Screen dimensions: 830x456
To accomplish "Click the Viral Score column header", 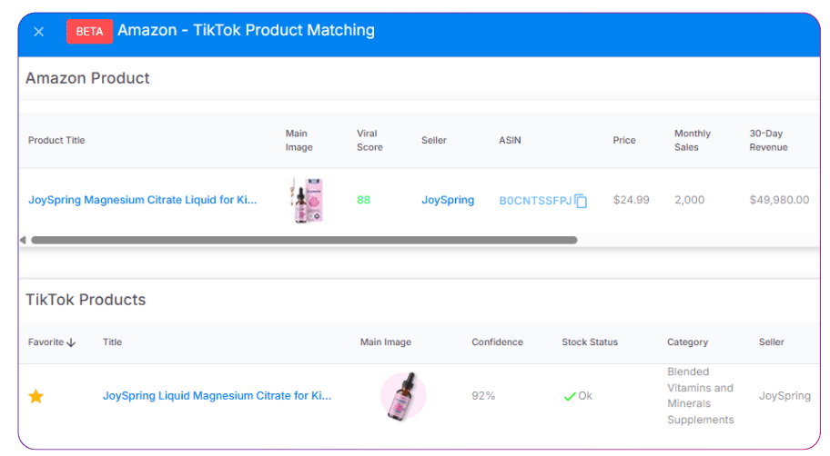I will tap(369, 140).
